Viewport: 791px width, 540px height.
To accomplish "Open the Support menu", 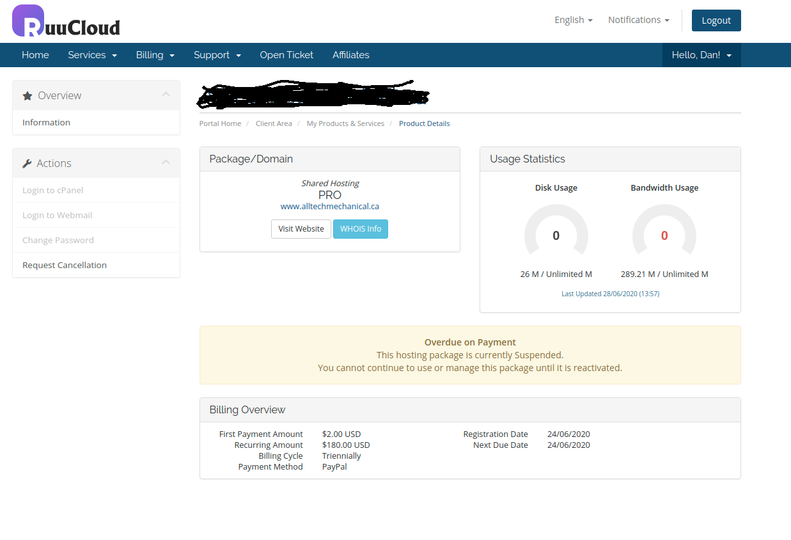I will tap(217, 55).
